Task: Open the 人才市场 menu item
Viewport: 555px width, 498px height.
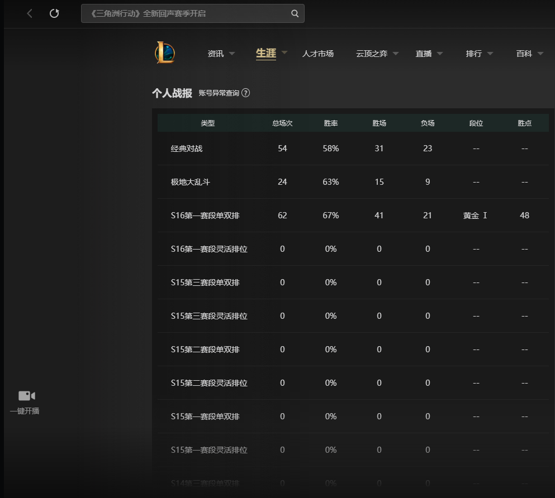Action: coord(317,54)
